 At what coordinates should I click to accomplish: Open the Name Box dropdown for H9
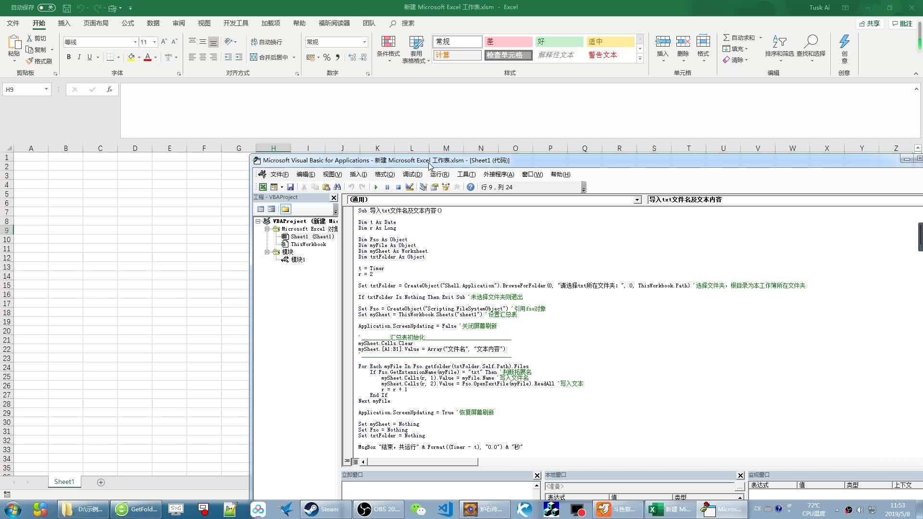(x=46, y=89)
